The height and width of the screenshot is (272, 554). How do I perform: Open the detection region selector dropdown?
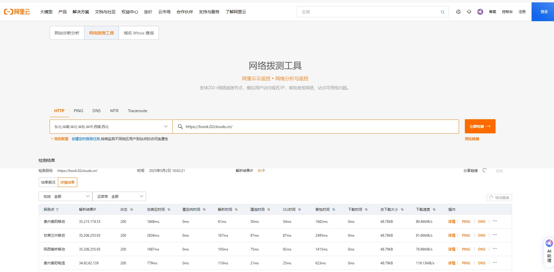pyautogui.click(x=110, y=126)
